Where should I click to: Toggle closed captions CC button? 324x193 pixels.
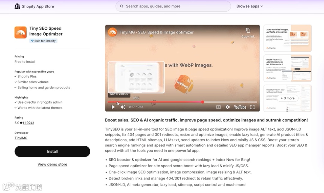point(218,107)
